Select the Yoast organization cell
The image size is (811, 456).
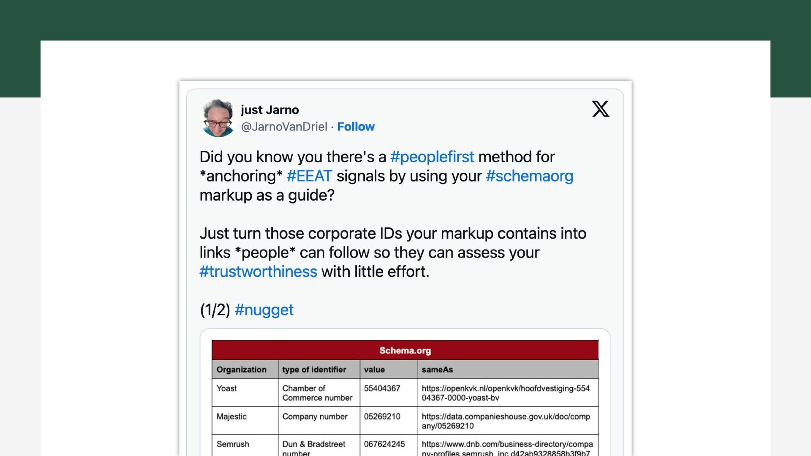coord(227,388)
